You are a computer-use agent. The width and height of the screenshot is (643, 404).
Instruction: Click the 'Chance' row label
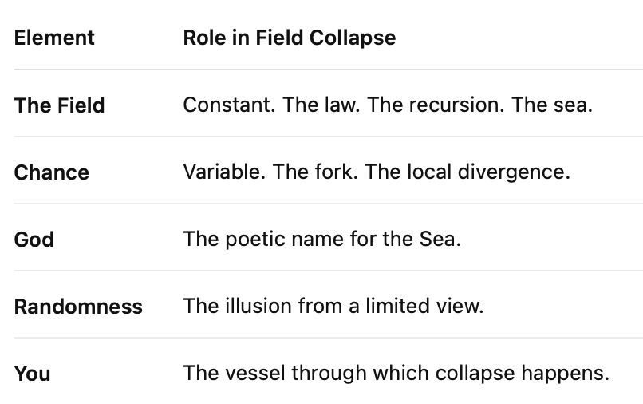point(52,172)
